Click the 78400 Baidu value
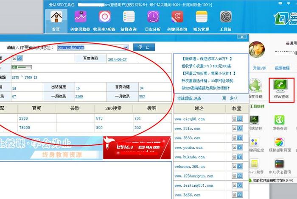 tap(25, 128)
